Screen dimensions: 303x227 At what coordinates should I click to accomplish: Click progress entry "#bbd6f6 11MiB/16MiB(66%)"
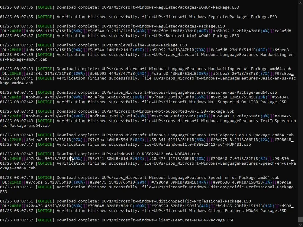54,31
